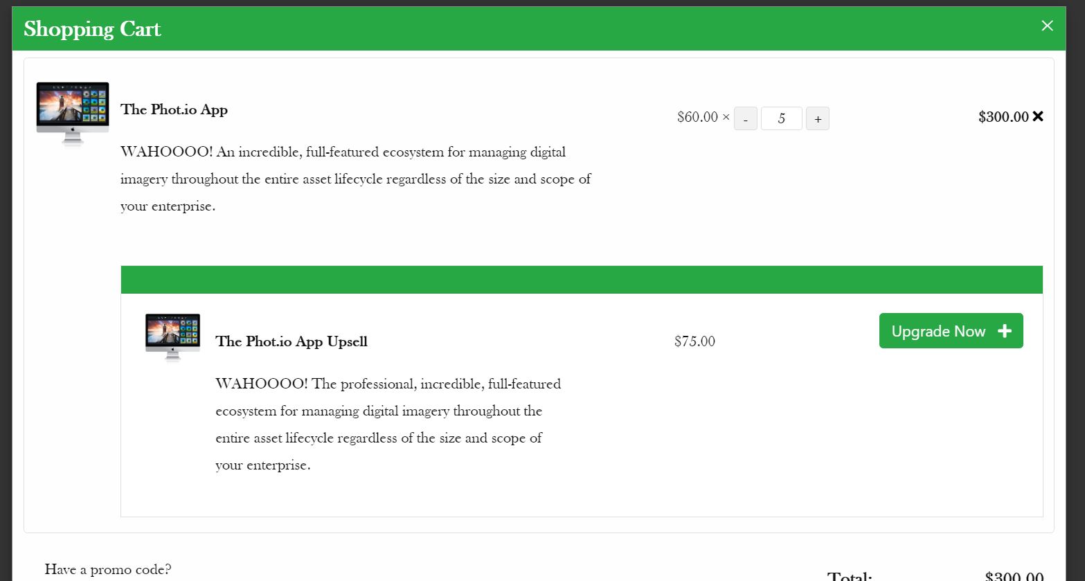Remove The Phot.io App from cart

click(1038, 116)
